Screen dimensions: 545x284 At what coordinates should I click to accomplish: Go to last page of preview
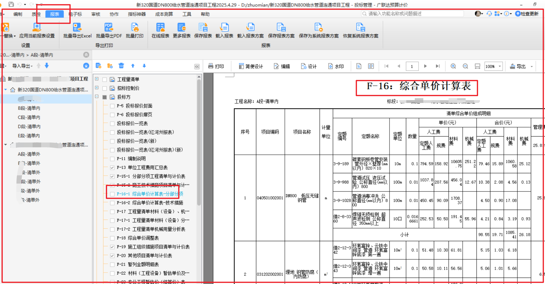[438, 66]
